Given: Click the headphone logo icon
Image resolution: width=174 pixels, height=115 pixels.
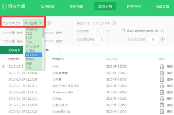Looking at the screenshot, I should (x=4, y=6).
